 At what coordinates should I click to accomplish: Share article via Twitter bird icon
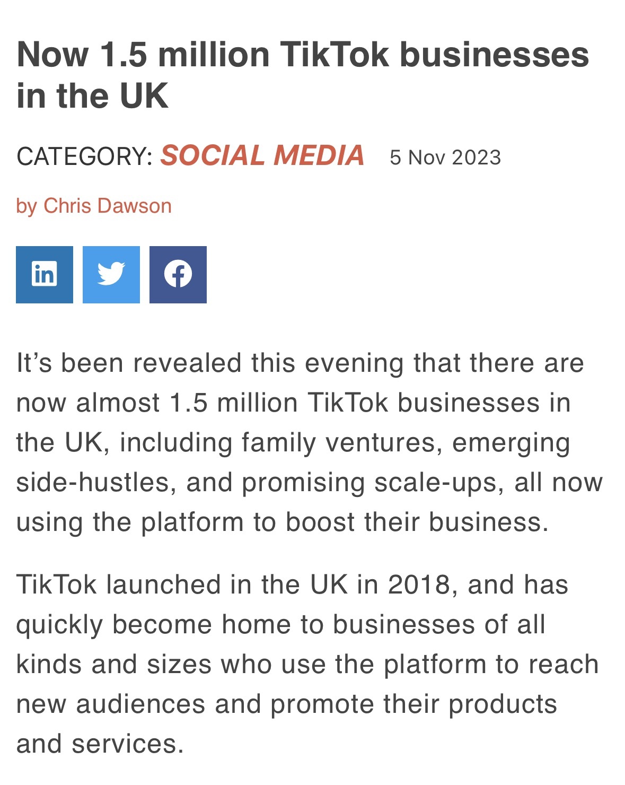[111, 275]
